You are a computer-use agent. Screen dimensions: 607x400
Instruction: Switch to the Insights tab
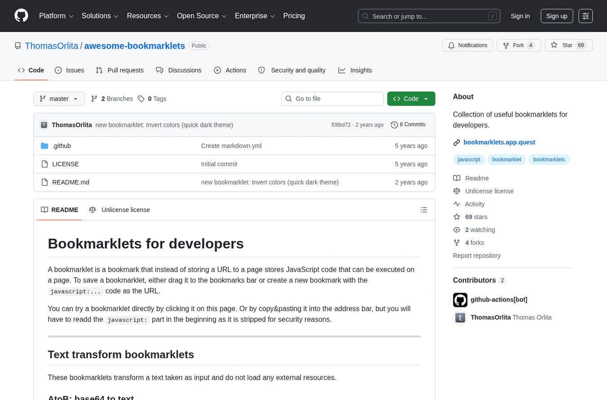(x=355, y=70)
